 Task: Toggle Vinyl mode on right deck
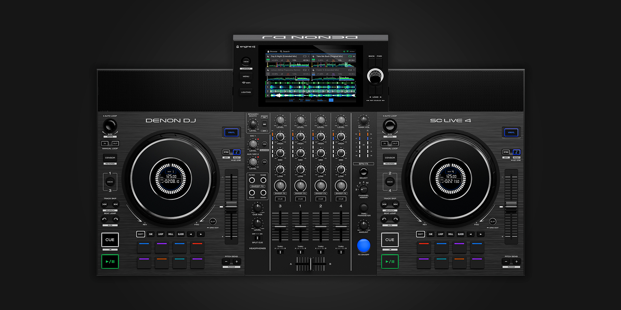pos(511,132)
